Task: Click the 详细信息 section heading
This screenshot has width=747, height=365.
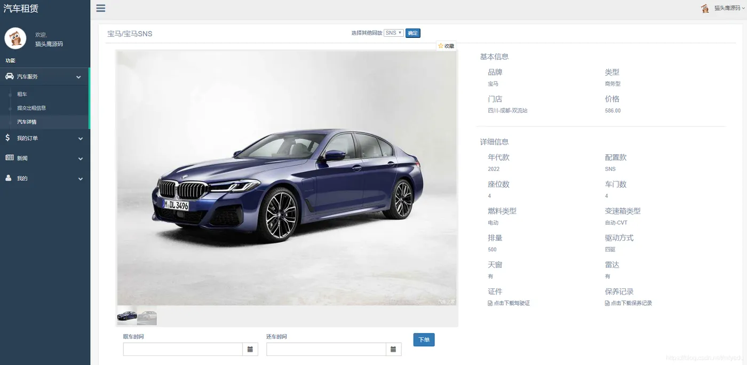Action: coord(494,142)
